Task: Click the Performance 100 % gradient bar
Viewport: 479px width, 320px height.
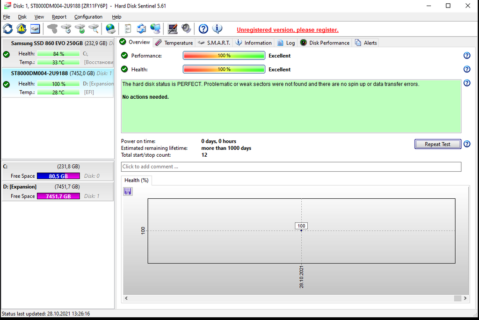Action: pos(224,55)
